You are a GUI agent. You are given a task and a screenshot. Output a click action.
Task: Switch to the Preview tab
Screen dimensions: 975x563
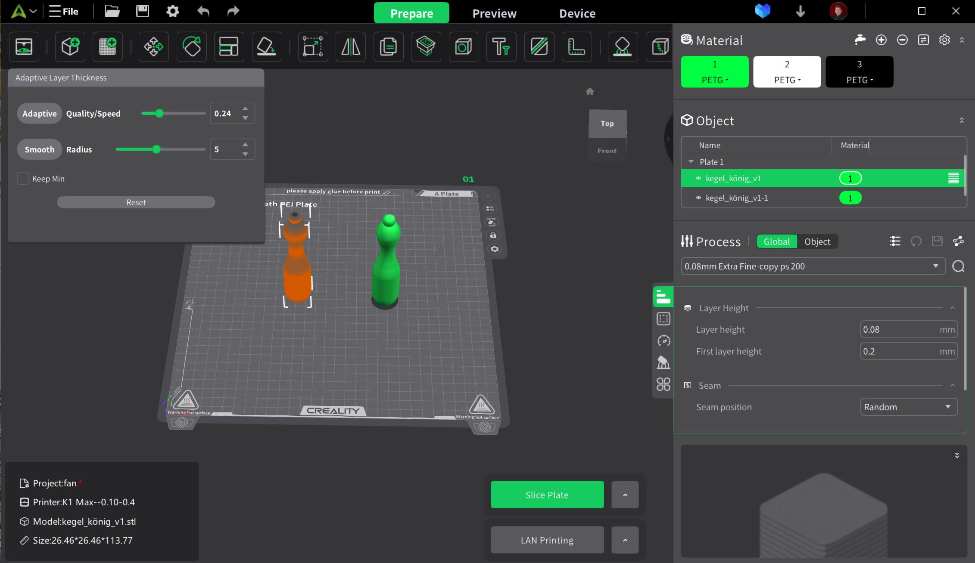[x=494, y=13]
